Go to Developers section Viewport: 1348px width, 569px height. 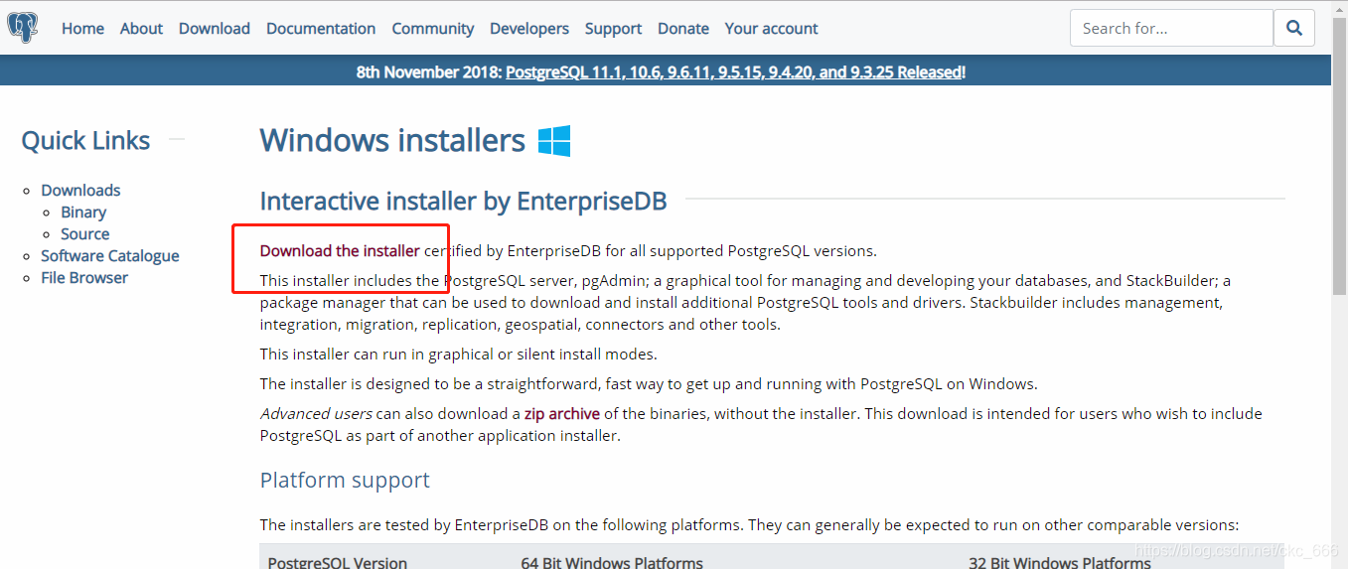[x=529, y=29]
